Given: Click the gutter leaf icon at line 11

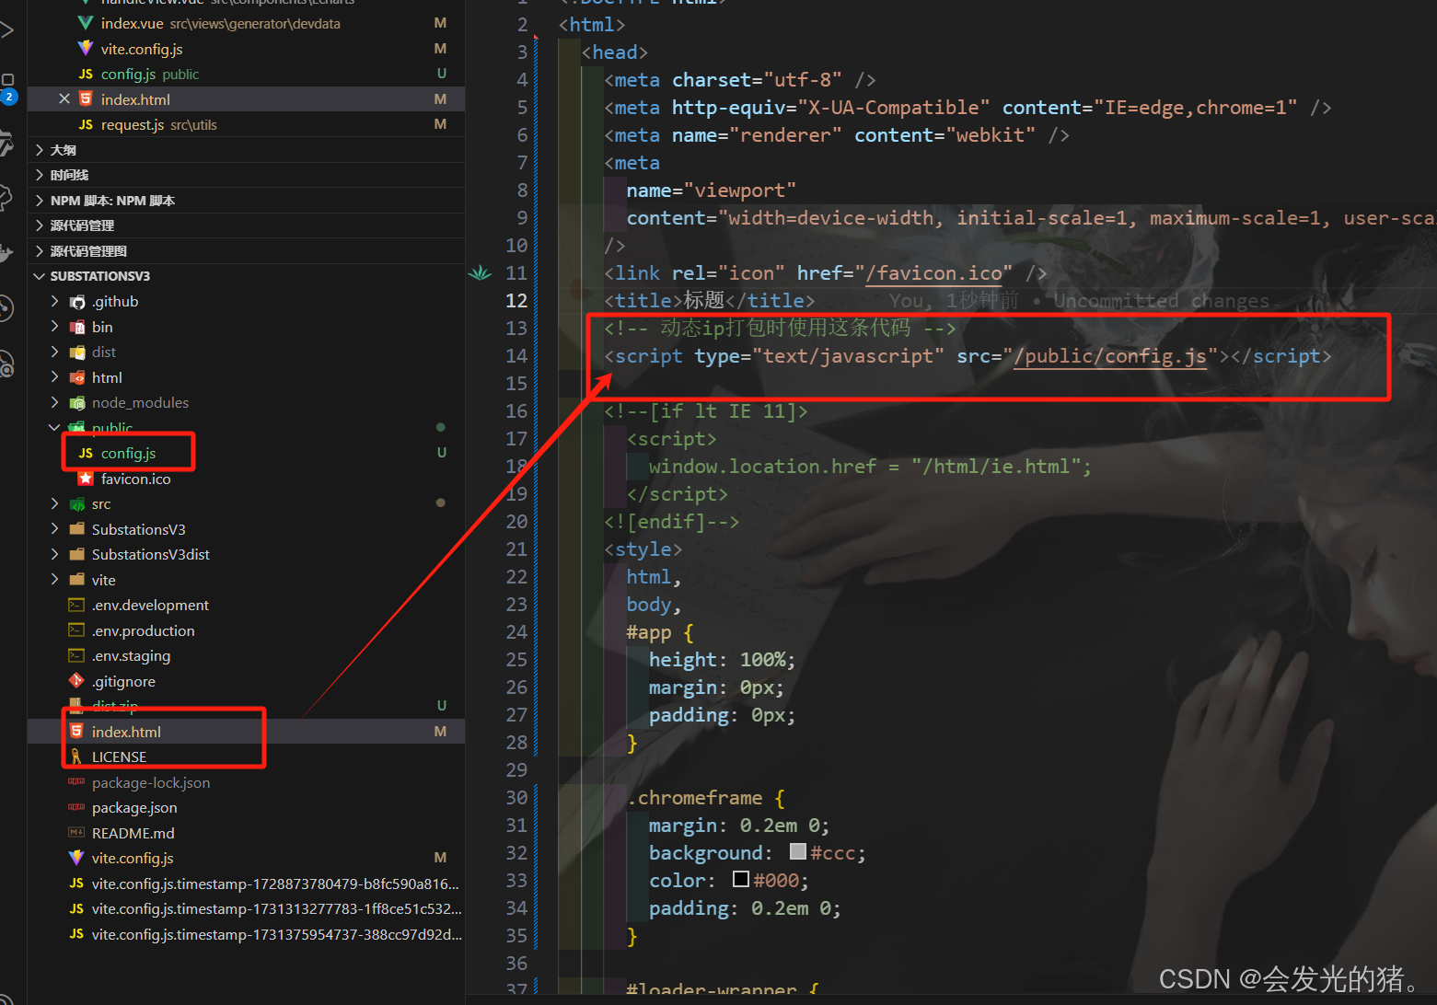Looking at the screenshot, I should [480, 272].
